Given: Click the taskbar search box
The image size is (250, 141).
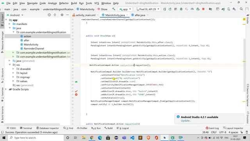Looking at the screenshot, I should tap(36, 137).
